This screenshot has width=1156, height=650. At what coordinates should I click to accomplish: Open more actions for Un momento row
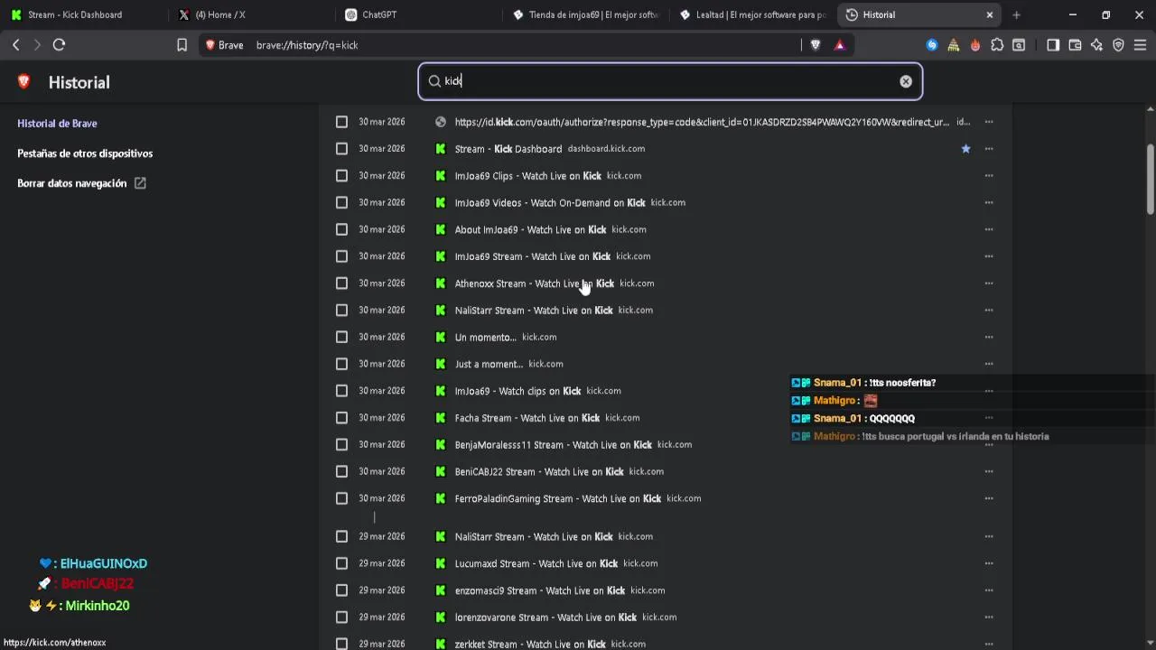tap(989, 338)
